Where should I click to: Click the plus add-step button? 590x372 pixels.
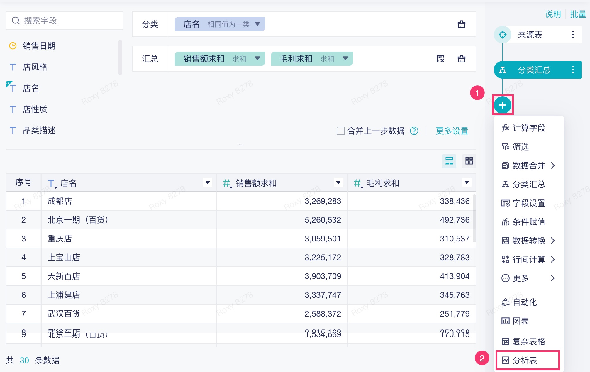coord(503,105)
